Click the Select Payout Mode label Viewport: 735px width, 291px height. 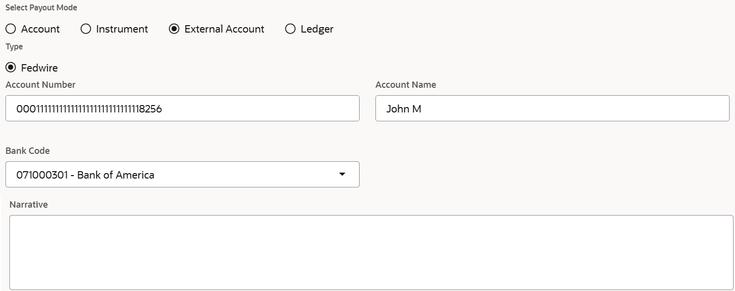42,8
